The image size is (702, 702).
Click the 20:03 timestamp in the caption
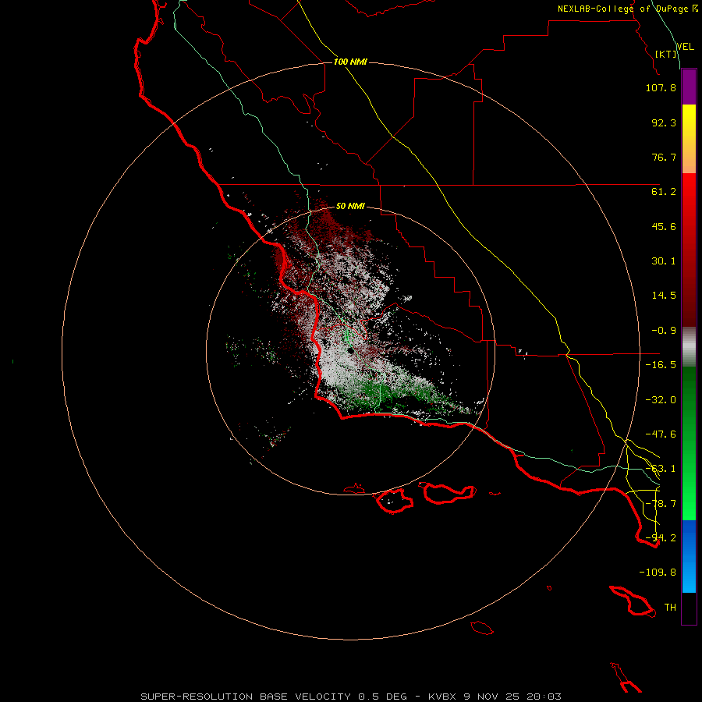pos(544,697)
